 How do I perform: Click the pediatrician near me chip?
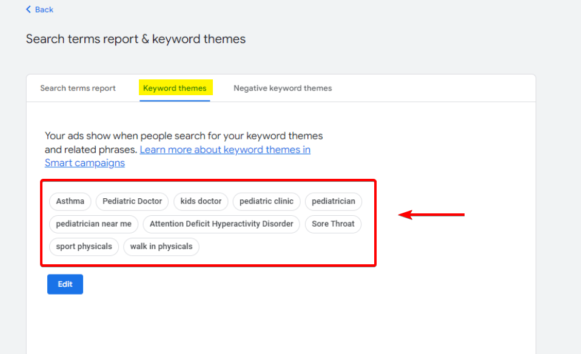click(x=93, y=224)
